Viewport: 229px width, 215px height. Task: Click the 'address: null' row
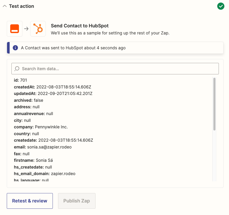(27, 107)
